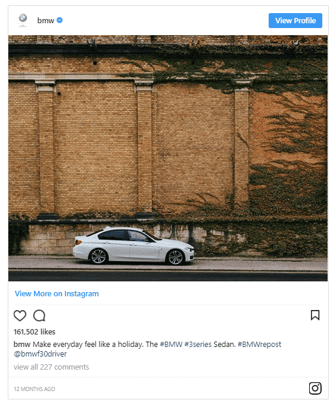
Task: Open the View More on Instagram link
Action: (x=57, y=293)
